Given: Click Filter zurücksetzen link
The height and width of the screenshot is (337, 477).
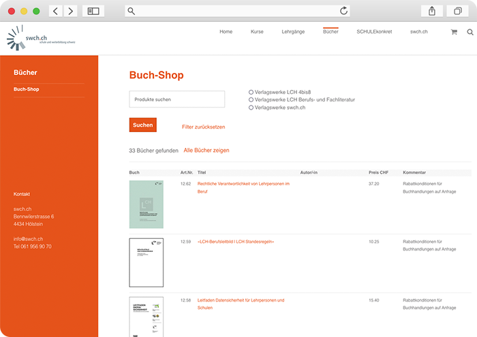Looking at the screenshot, I should pyautogui.click(x=204, y=127).
